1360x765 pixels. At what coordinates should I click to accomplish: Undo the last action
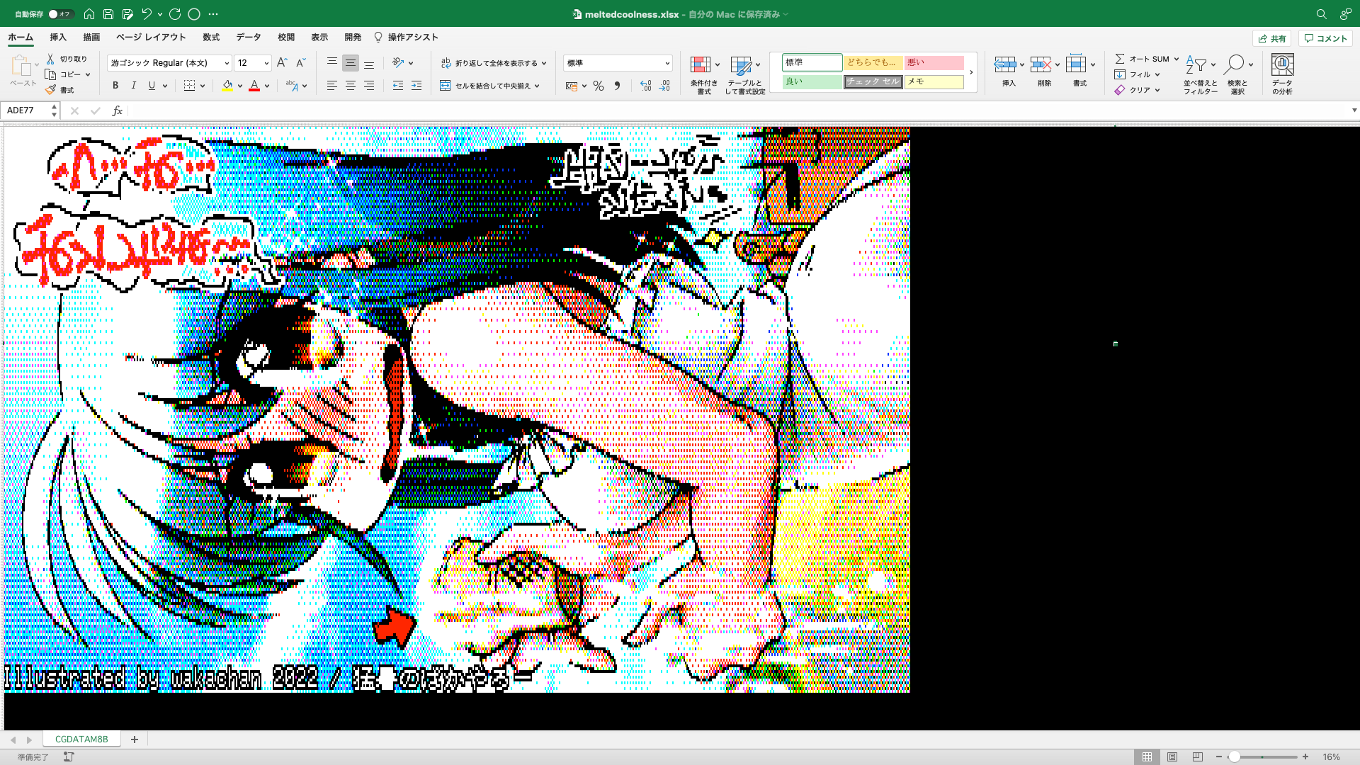147,13
